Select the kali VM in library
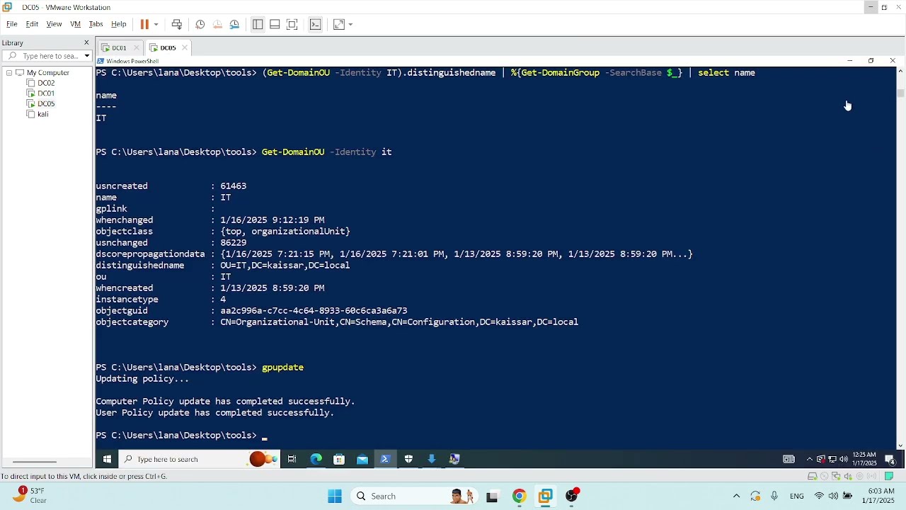 [x=42, y=114]
